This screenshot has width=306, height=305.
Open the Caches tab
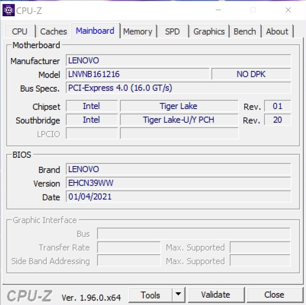54,31
